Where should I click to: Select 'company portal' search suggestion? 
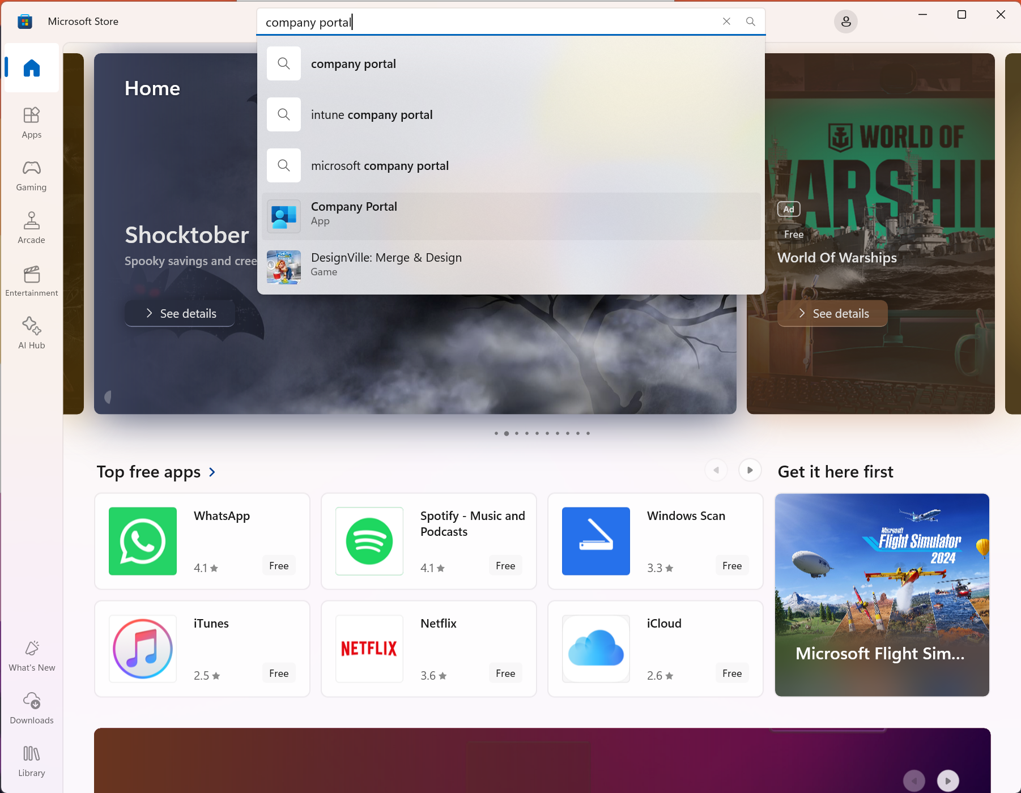click(511, 63)
